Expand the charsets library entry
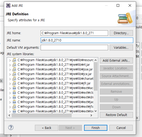 pyautogui.click(x=10, y=79)
